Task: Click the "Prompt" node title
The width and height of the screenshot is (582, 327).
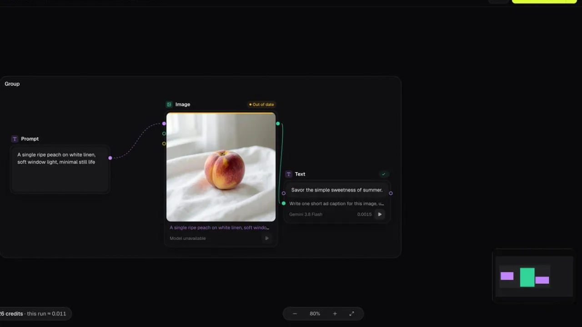Action: click(30, 139)
